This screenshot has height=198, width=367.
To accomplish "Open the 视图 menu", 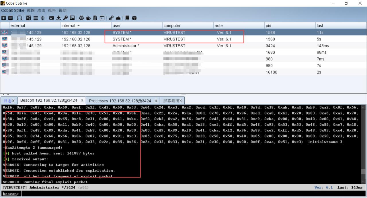I will pos(31,10).
